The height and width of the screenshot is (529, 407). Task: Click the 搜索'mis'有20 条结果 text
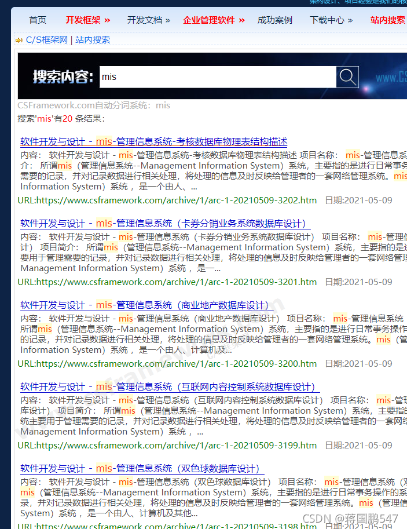pos(61,119)
